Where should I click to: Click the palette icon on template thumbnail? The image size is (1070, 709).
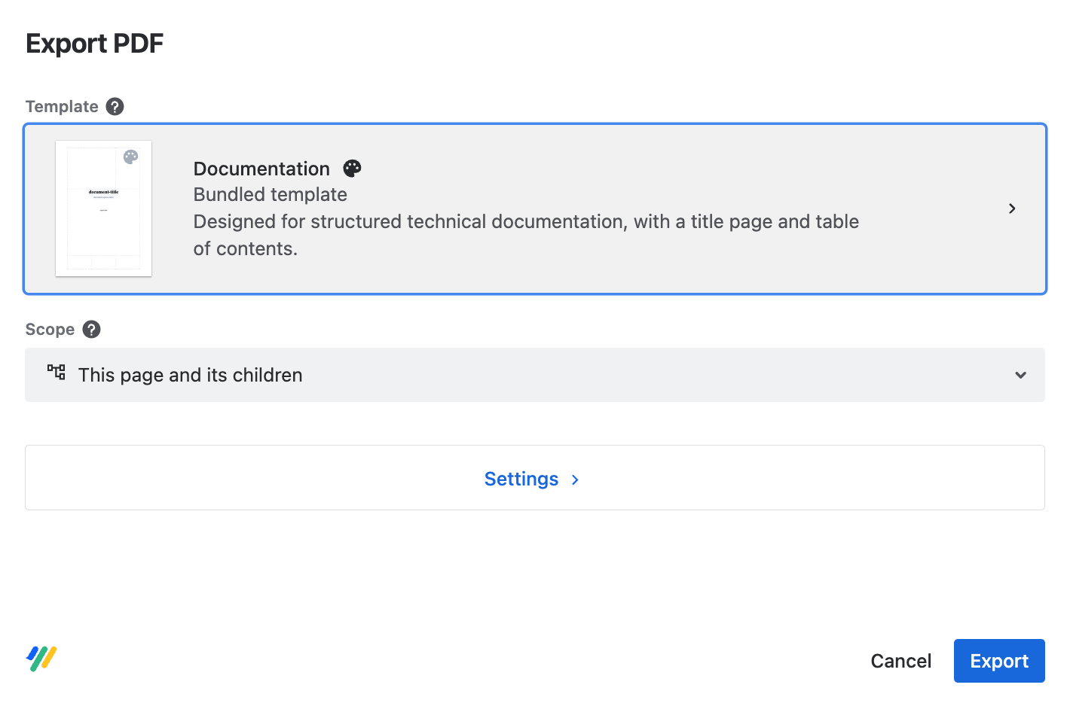pyautogui.click(x=131, y=157)
